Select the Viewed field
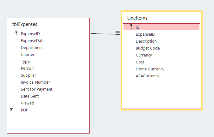Image resolution: width=214 pixels, height=137 pixels. (x=28, y=103)
